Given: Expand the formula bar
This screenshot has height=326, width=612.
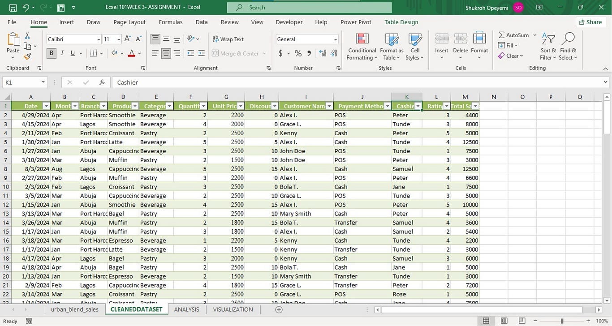Looking at the screenshot, I should [606, 82].
